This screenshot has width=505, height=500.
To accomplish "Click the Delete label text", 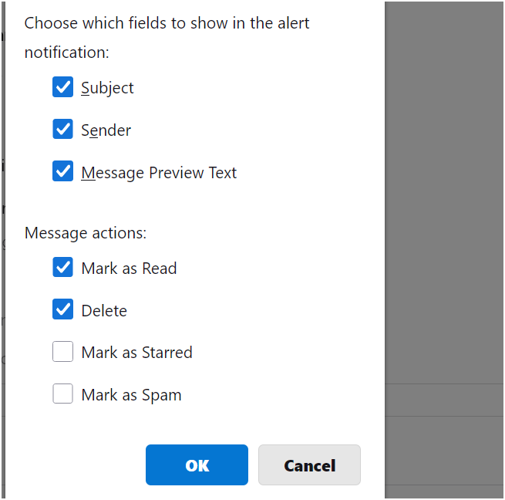I will 104,311.
